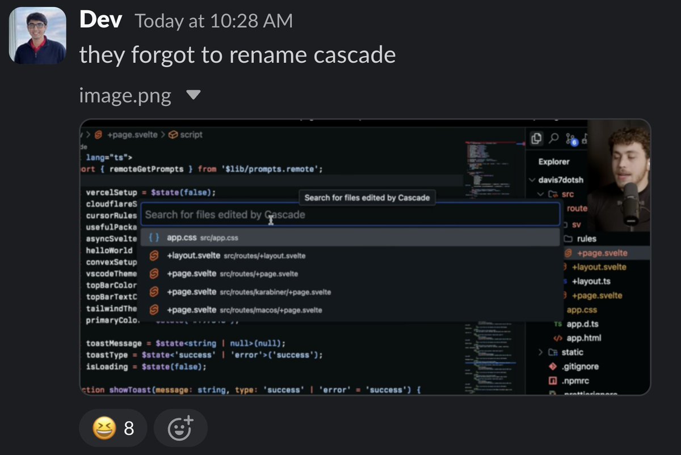Click the git icon beside .gitignore
This screenshot has height=455, width=681.
pyautogui.click(x=553, y=367)
